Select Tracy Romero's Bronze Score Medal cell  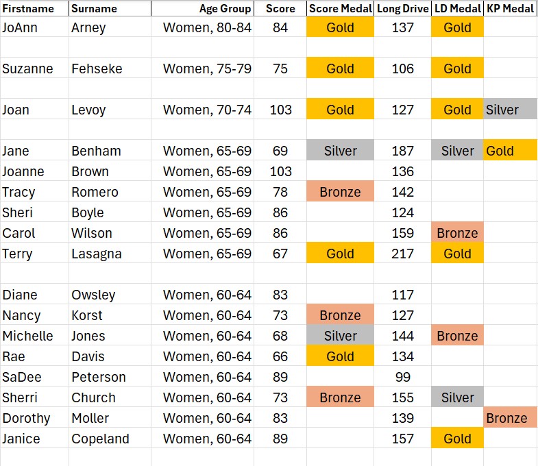[340, 192]
